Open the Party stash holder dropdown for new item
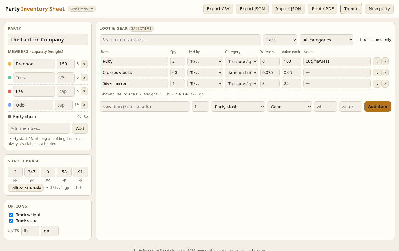 [x=238, y=107]
